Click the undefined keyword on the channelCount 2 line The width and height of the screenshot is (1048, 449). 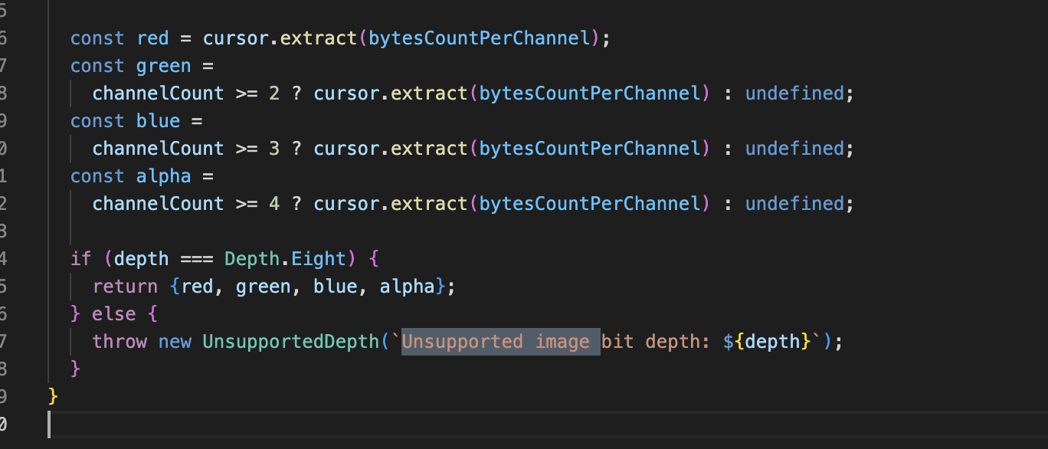[797, 93]
